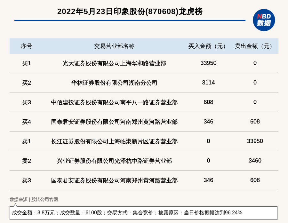Click the 608 sell amount in row 卖3
The width and height of the screenshot is (288, 223).
255,180
